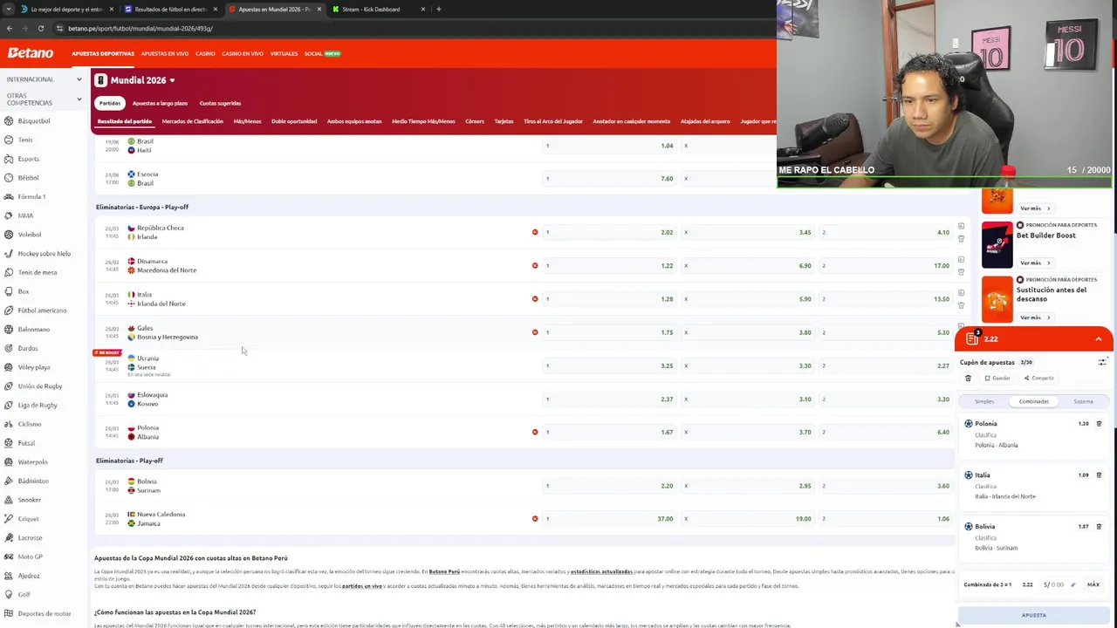
Task: Open the Gales vs Bosnia y Herzegovina match
Action: click(168, 332)
